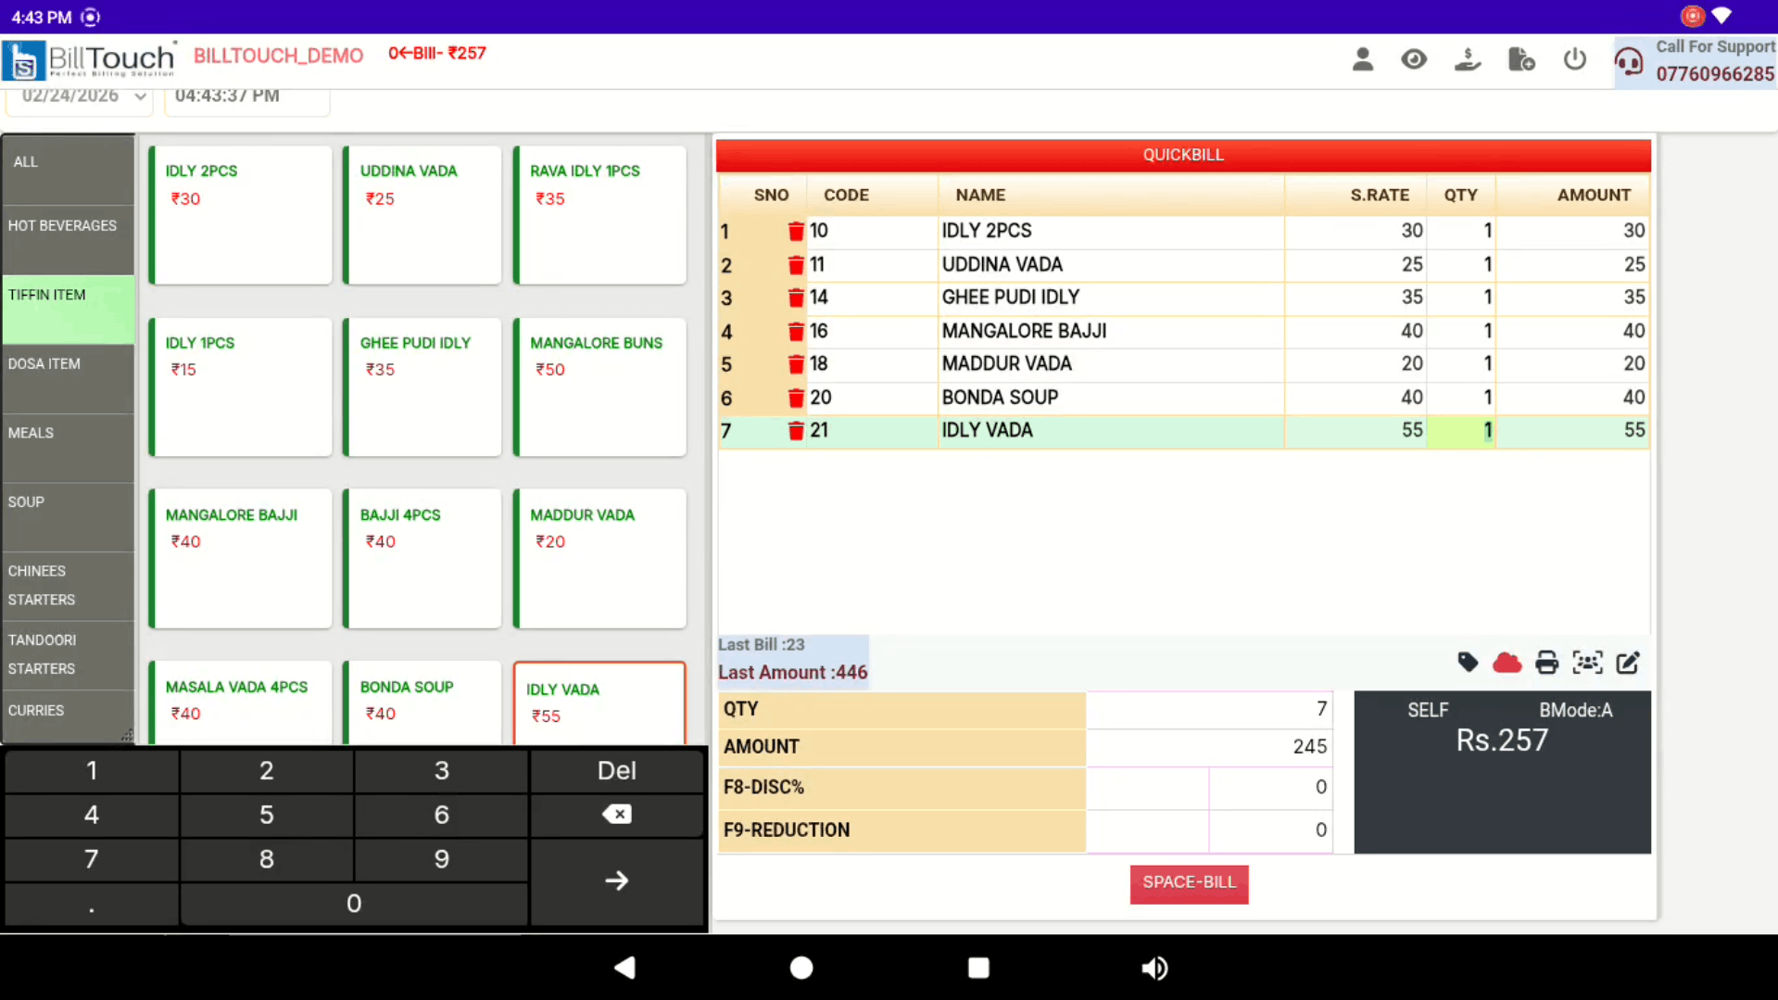Click the price tag icon above totals

tap(1467, 663)
